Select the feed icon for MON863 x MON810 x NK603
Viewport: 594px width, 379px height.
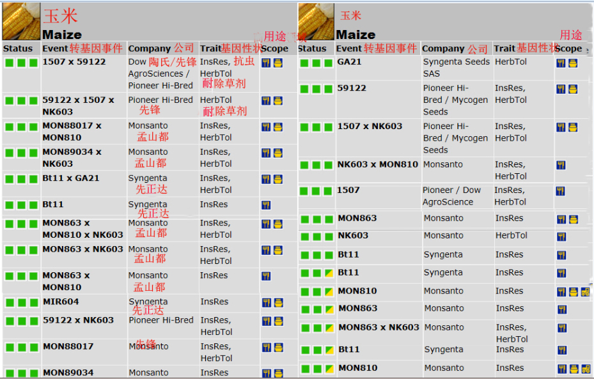coord(278,224)
